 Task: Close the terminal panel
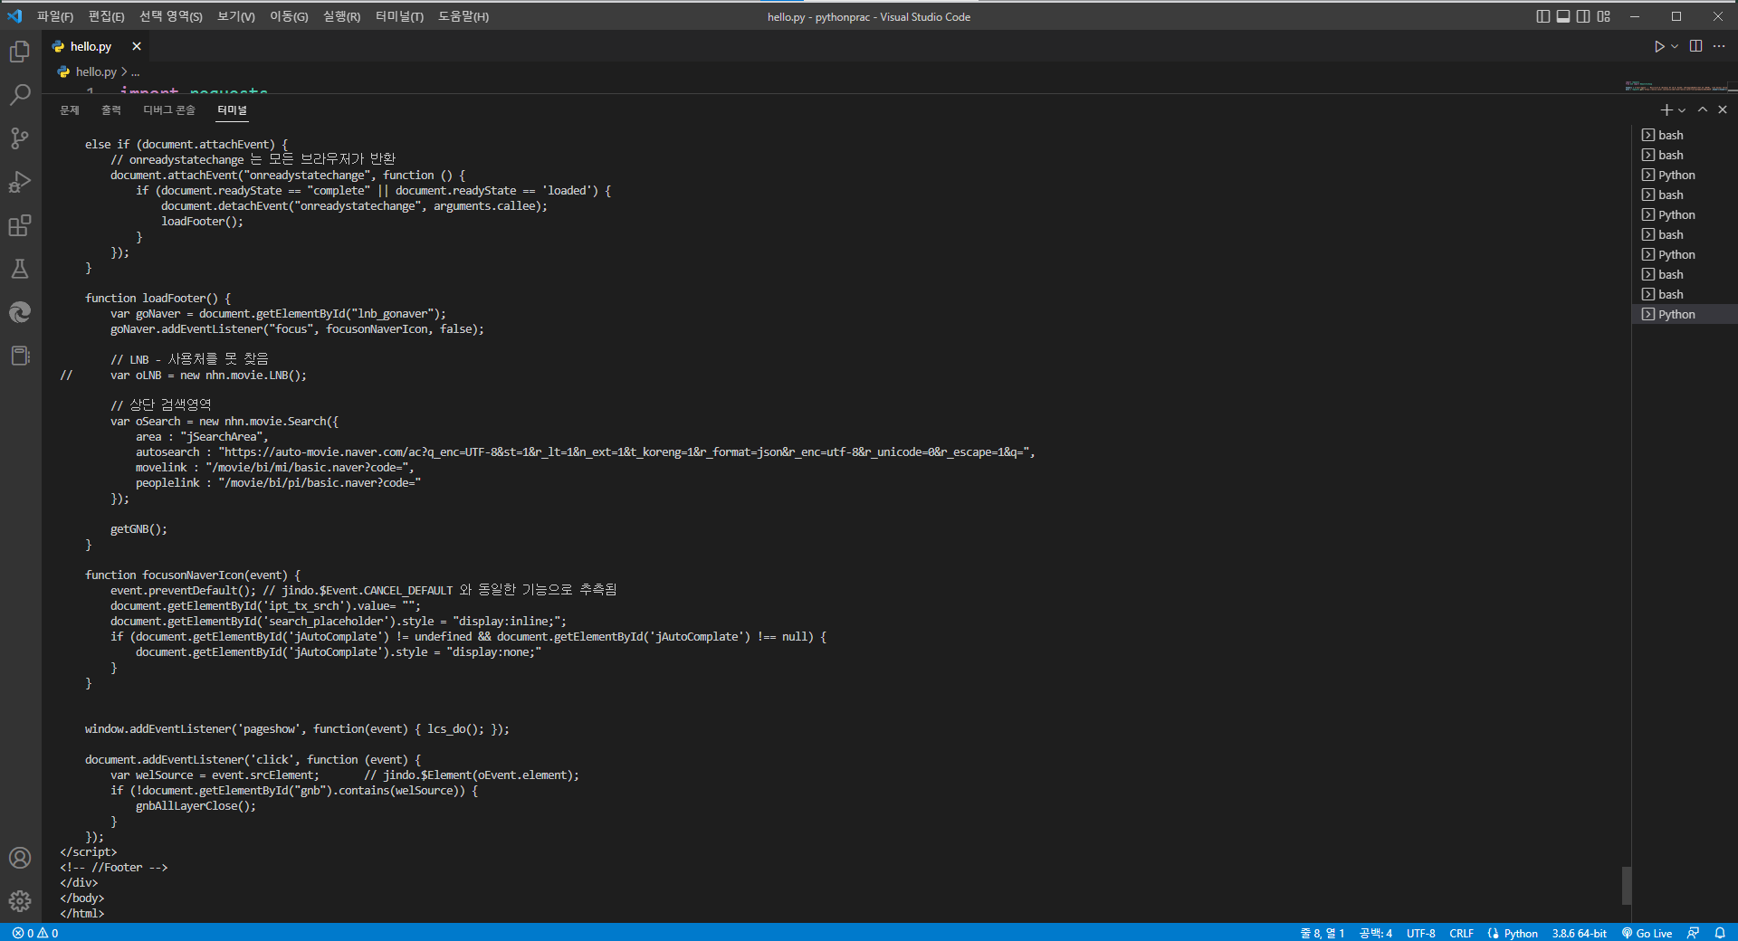[x=1723, y=109]
